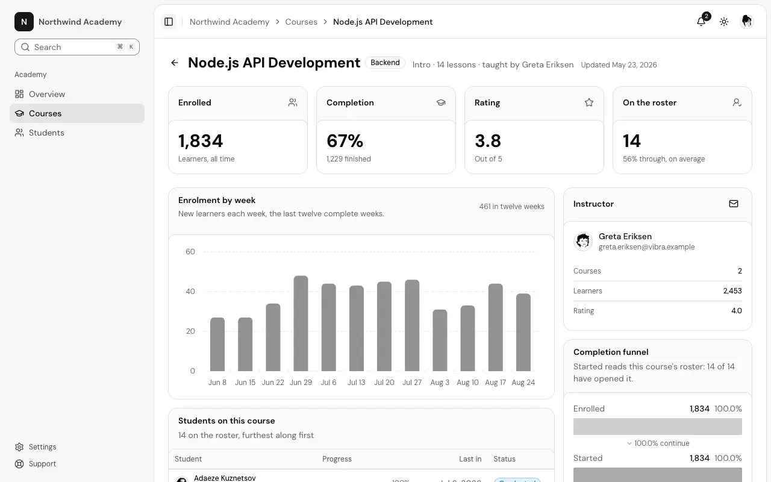This screenshot has height=482, width=771.
Task: Click the Enrolment by week heading
Action: (217, 200)
